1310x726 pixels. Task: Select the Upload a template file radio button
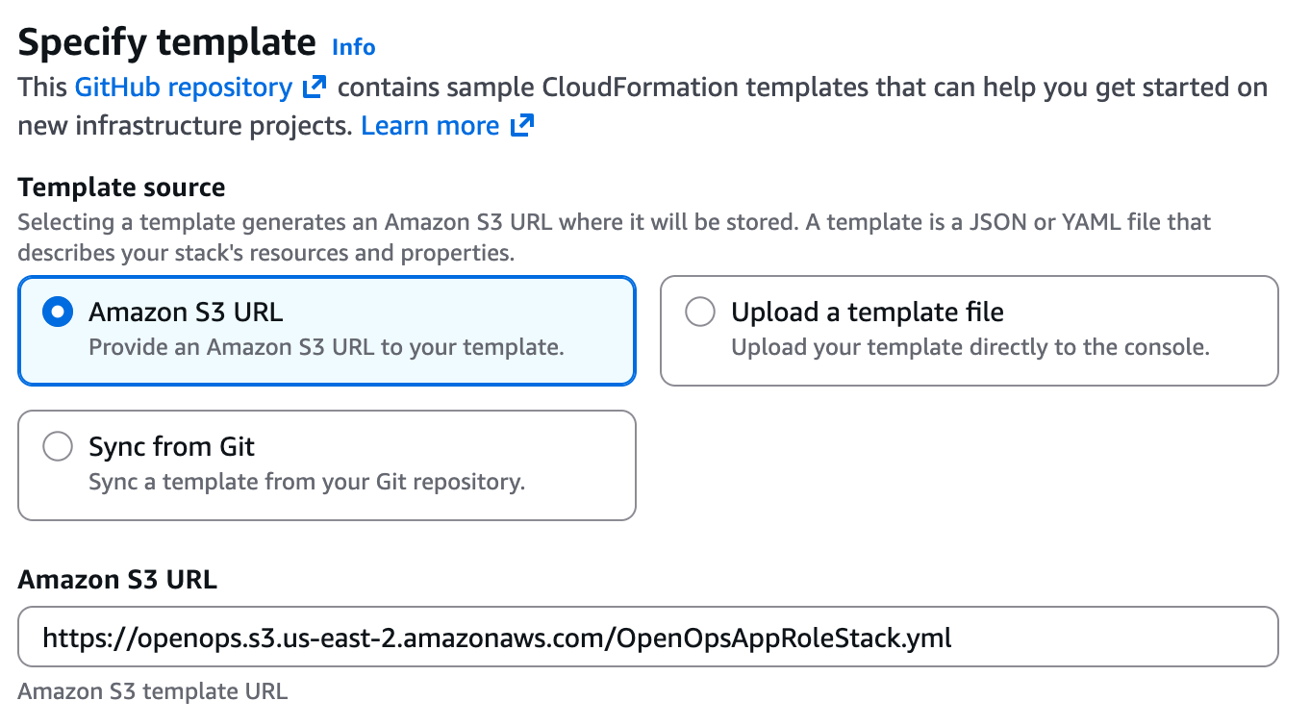coord(699,312)
